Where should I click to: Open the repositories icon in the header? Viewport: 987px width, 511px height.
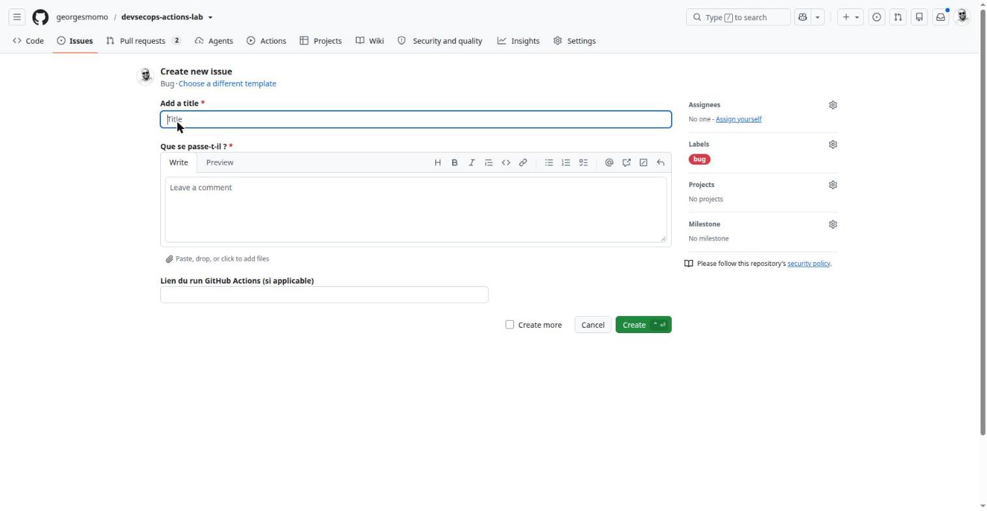point(919,17)
